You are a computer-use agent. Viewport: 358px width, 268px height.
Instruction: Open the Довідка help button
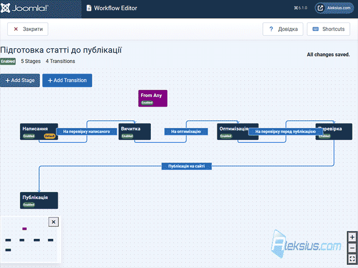[x=283, y=29]
